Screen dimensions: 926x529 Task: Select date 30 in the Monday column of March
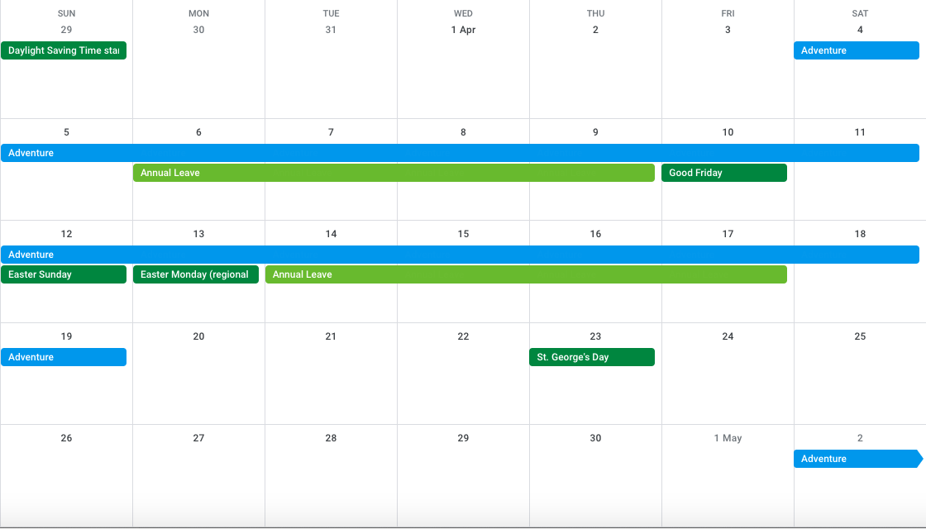(x=198, y=30)
